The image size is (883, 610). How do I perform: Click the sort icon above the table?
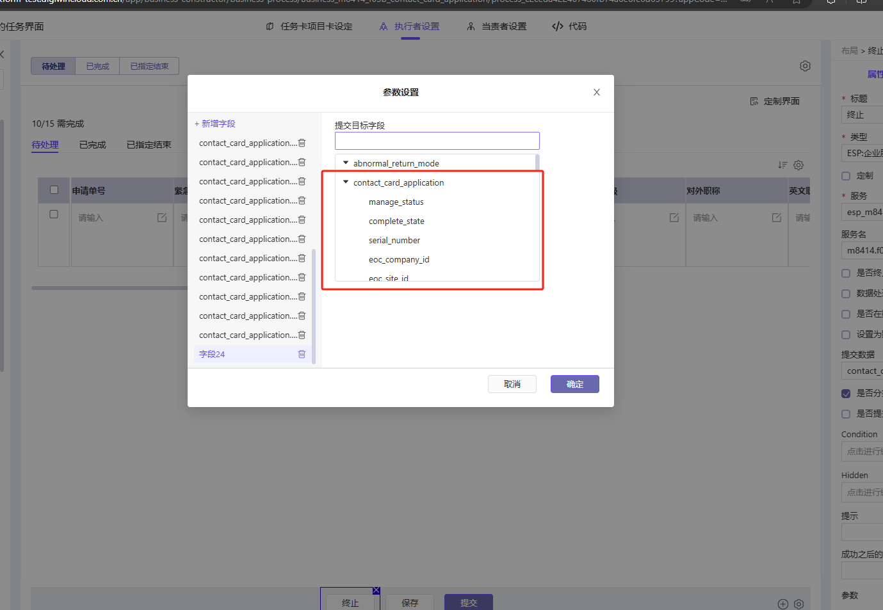tap(782, 165)
